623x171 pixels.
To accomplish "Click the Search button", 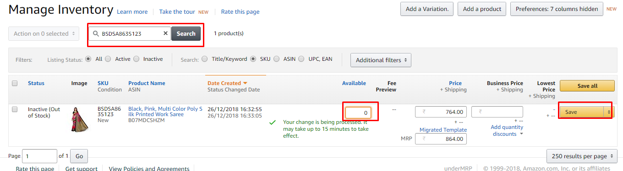I will 186,33.
